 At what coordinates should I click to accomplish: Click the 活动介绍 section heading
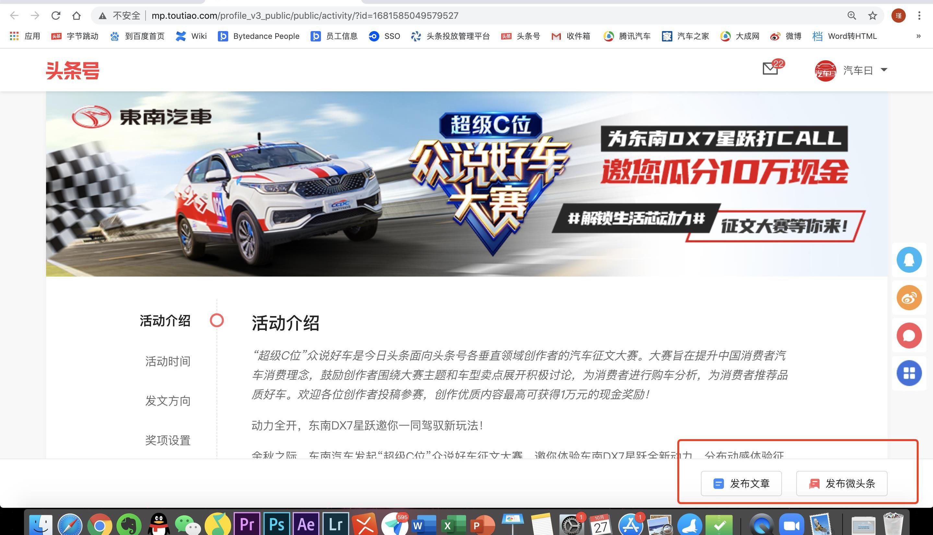(x=285, y=323)
